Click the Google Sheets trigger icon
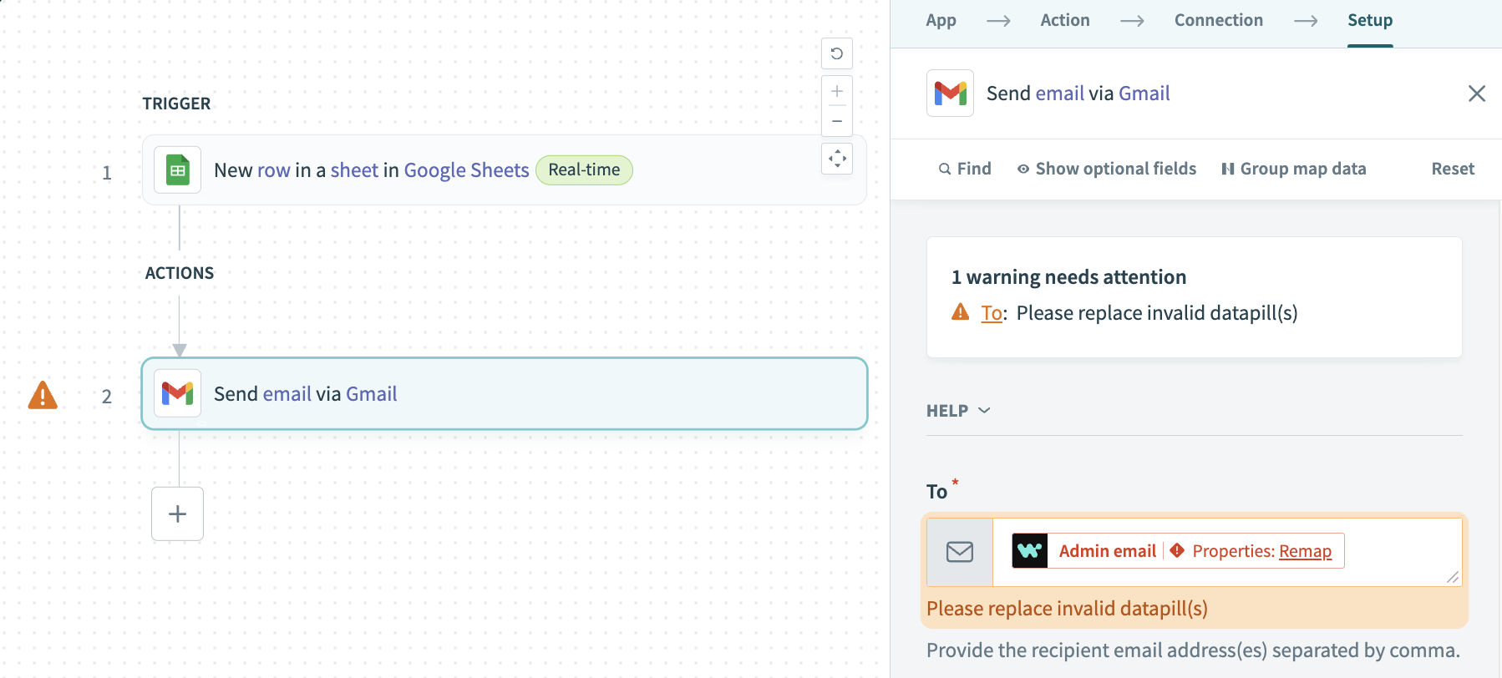1502x678 pixels. [177, 170]
